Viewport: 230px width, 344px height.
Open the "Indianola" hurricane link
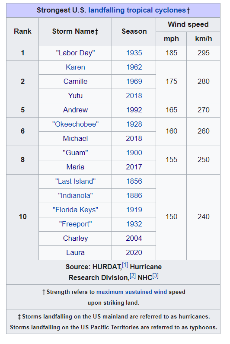pyautogui.click(x=75, y=195)
